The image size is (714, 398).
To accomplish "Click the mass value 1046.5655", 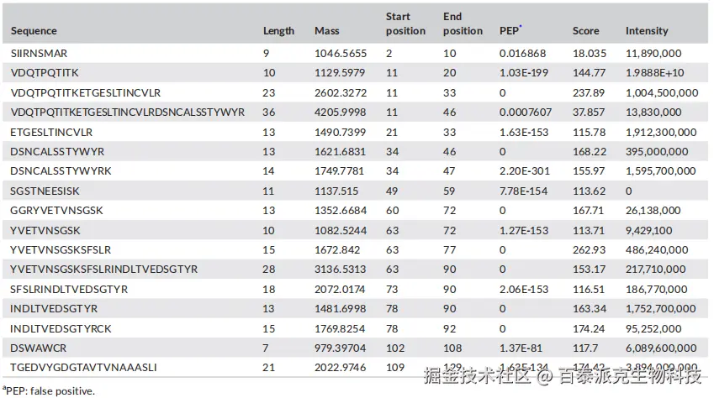I will (x=340, y=53).
